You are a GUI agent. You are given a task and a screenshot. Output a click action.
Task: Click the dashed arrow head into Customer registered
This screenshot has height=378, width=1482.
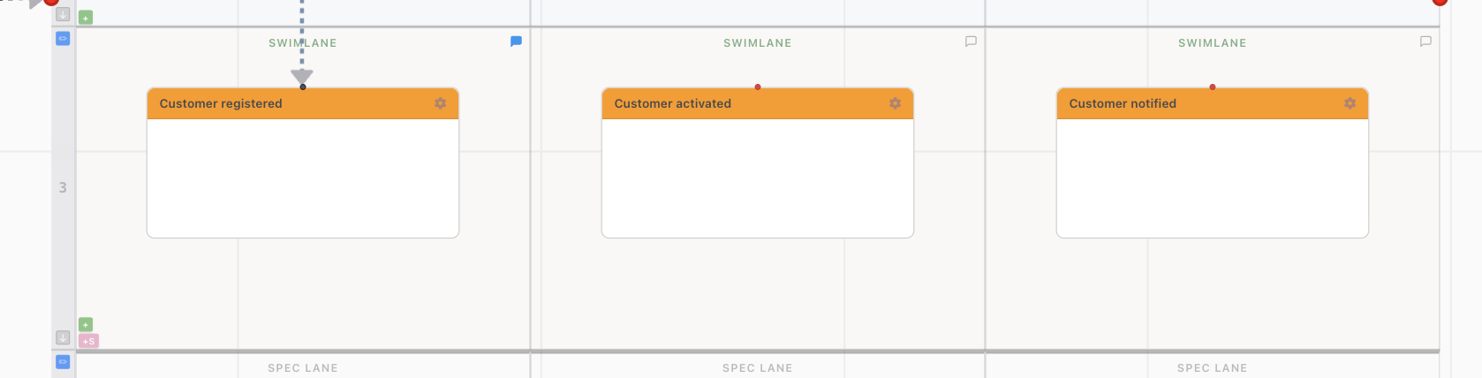302,77
